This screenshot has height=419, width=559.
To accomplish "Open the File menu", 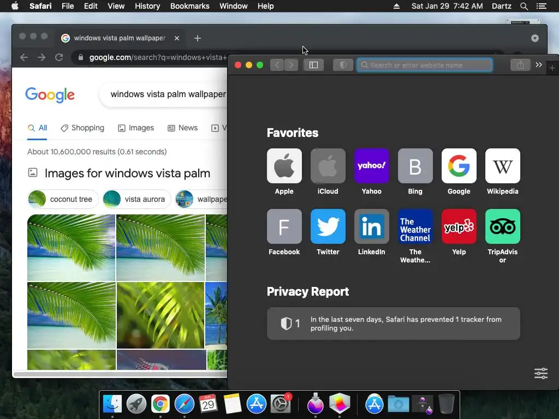I will 67,6.
